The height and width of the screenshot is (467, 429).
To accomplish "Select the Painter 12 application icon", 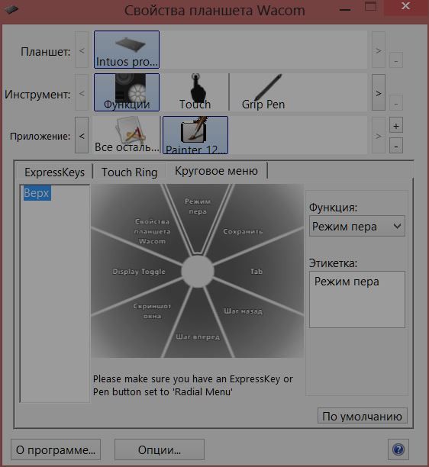I will coord(195,135).
